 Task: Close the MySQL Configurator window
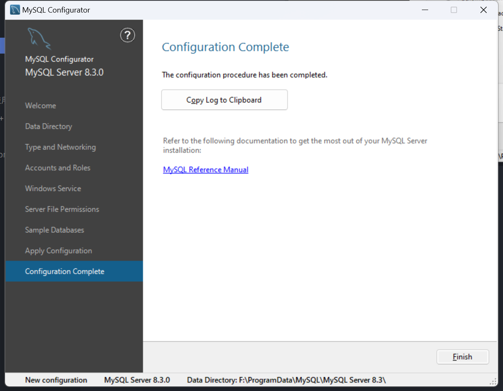click(x=483, y=10)
